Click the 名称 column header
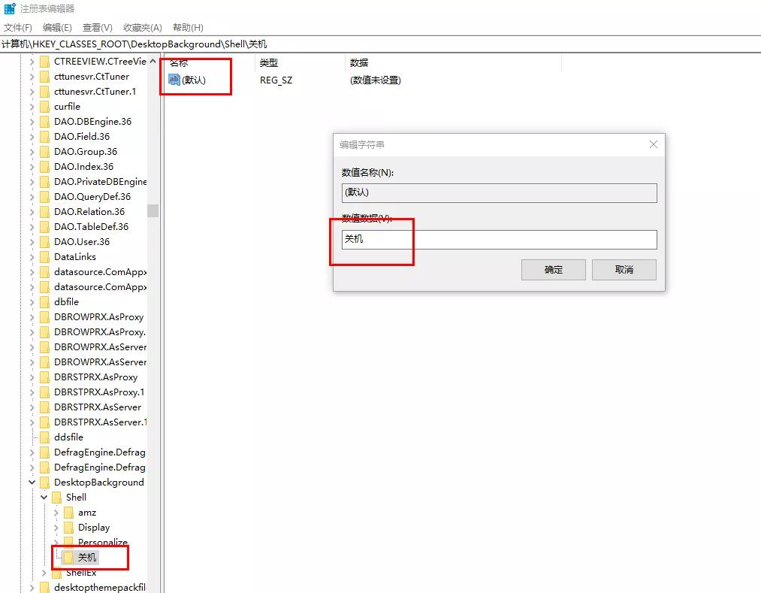 click(180, 62)
